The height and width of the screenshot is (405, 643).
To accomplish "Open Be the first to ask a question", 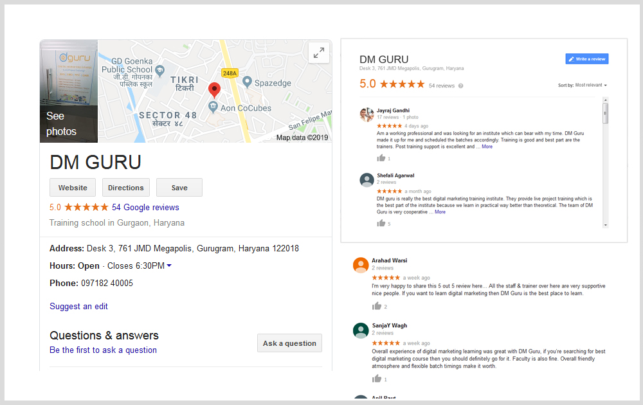I will coord(103,350).
